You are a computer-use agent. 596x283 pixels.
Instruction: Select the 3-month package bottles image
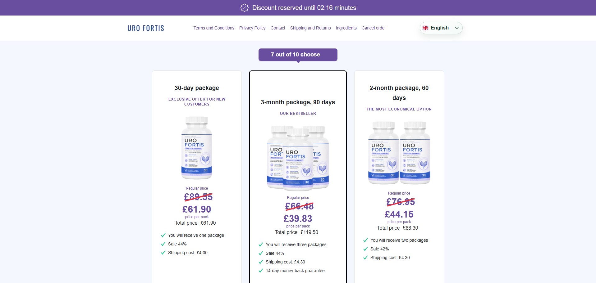[298, 158]
